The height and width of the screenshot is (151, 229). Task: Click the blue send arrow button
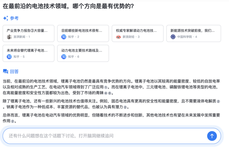[x=212, y=136]
